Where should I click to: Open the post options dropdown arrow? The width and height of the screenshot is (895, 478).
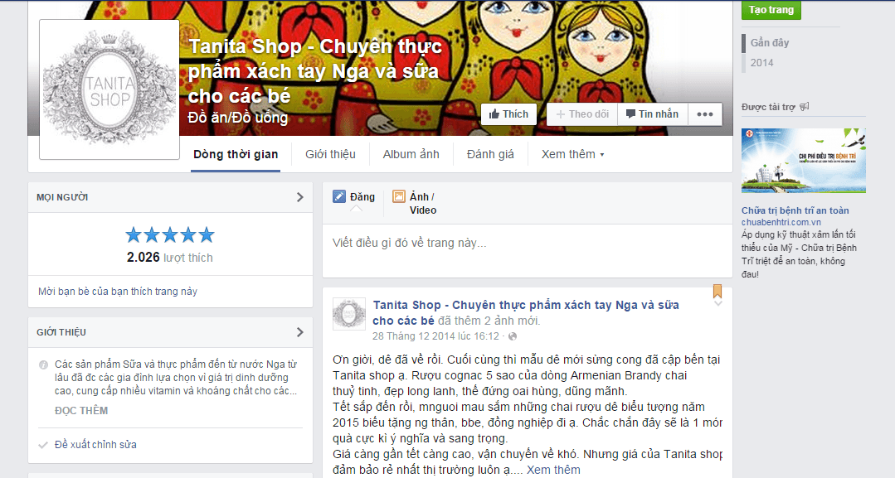718,303
